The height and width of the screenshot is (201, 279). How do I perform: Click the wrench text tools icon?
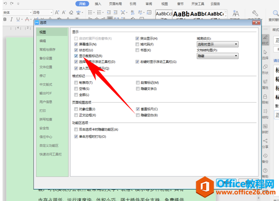click(x=255, y=13)
